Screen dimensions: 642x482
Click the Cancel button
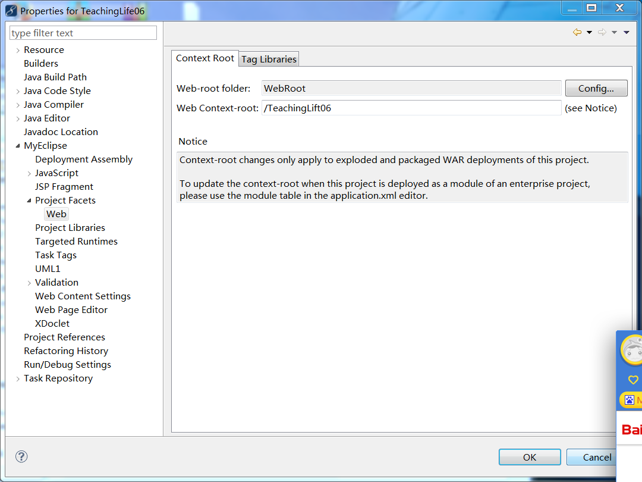click(x=591, y=457)
